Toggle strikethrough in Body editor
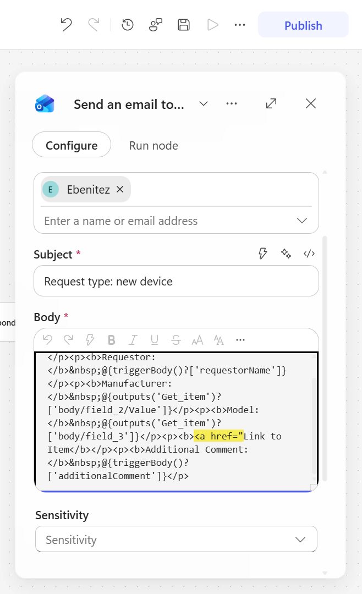 pos(176,340)
